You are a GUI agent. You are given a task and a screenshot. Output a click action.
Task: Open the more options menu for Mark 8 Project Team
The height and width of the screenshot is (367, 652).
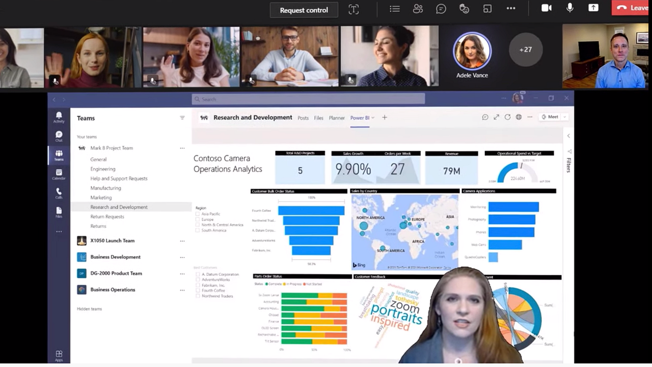[x=182, y=148]
